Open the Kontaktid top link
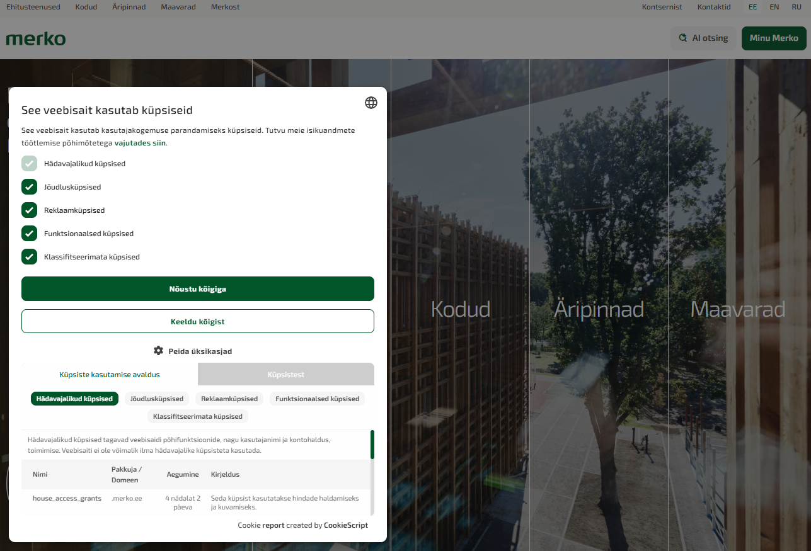 coord(714,7)
